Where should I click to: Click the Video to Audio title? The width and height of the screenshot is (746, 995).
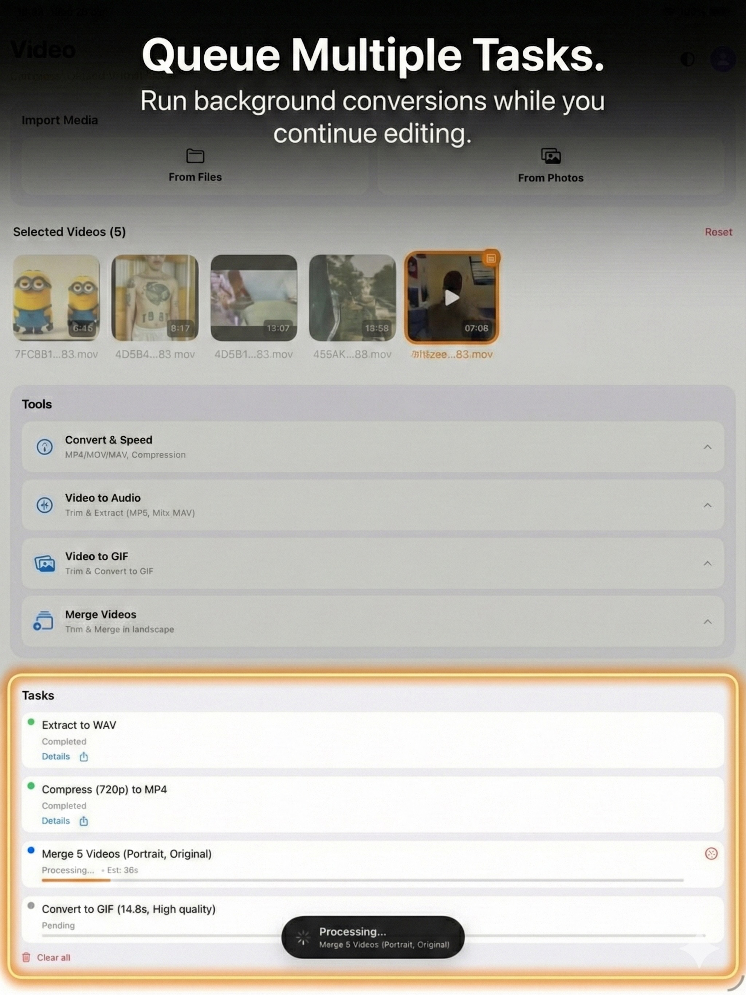[x=103, y=497]
